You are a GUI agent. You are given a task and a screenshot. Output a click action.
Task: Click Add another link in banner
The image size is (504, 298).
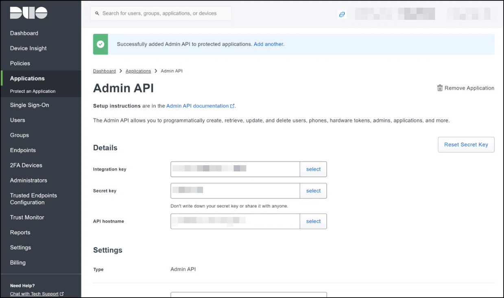pos(268,44)
